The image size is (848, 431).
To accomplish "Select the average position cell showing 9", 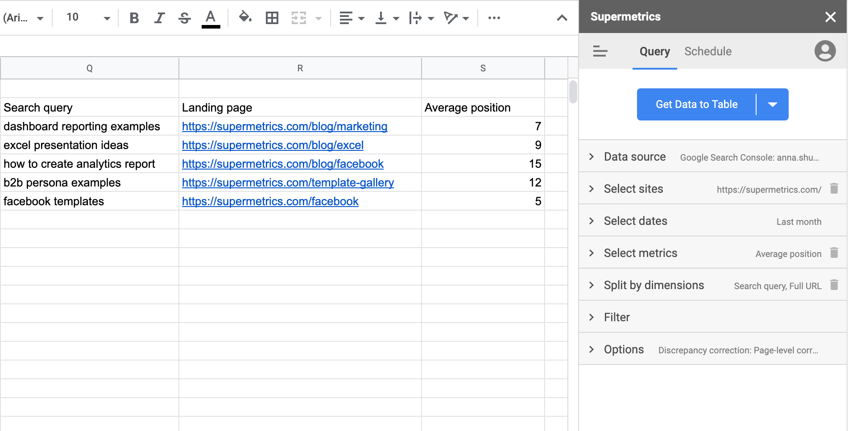I will tap(483, 145).
